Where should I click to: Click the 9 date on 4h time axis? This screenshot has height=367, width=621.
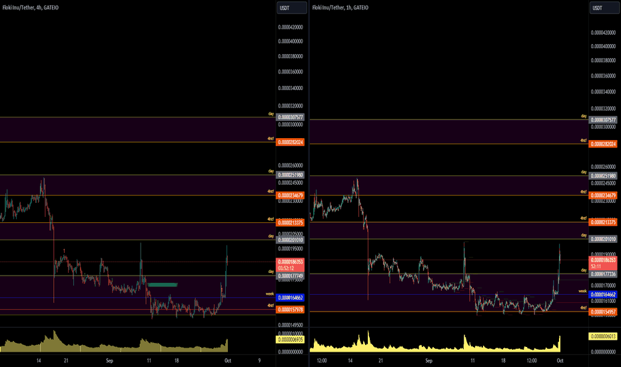259,360
